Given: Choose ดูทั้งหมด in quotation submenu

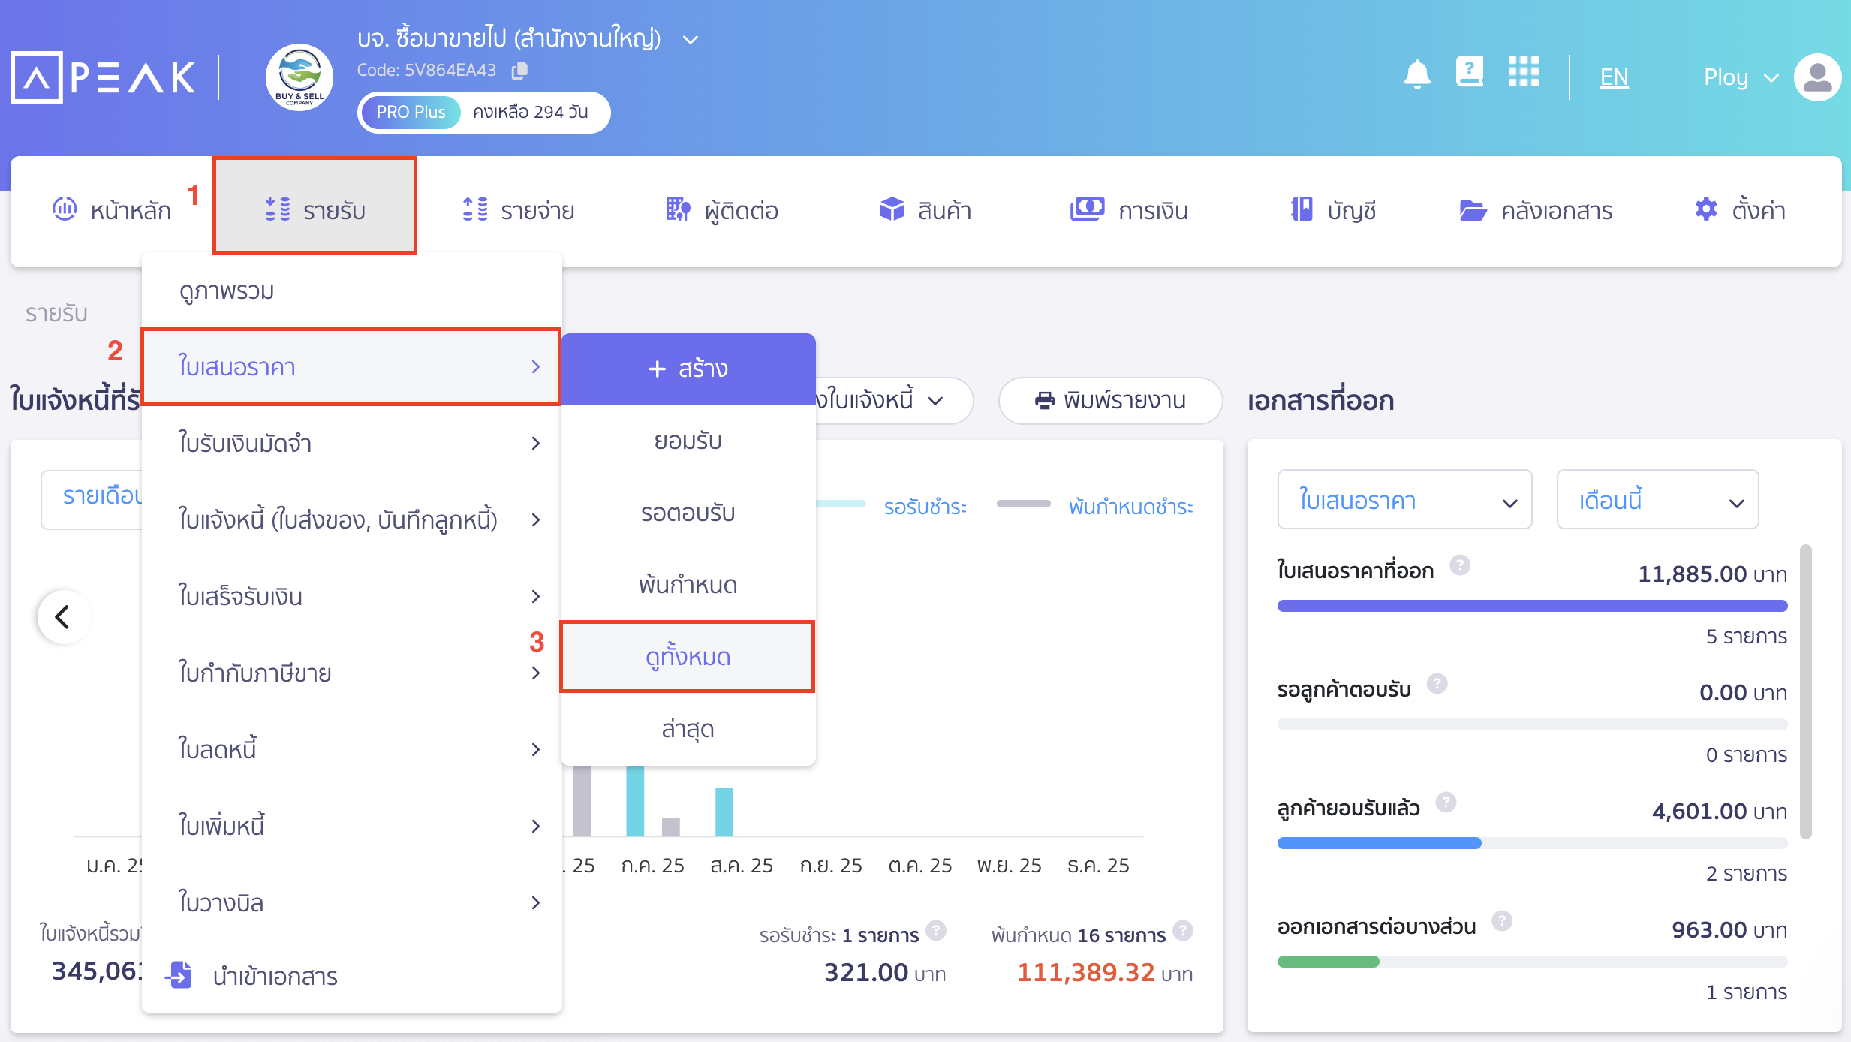Looking at the screenshot, I should coord(688,657).
